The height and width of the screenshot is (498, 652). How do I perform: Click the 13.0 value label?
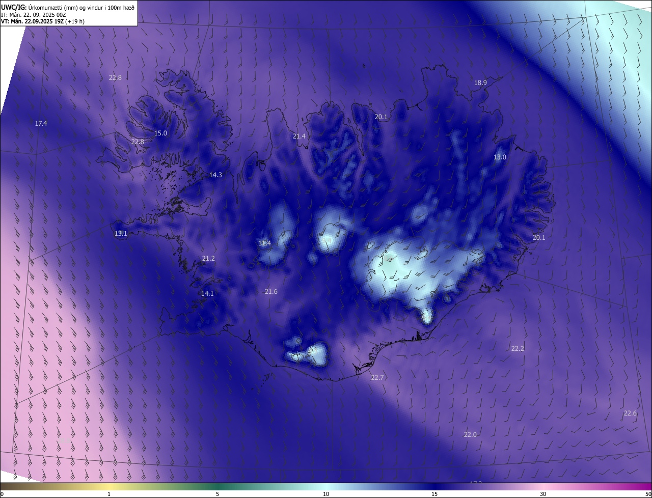500,157
